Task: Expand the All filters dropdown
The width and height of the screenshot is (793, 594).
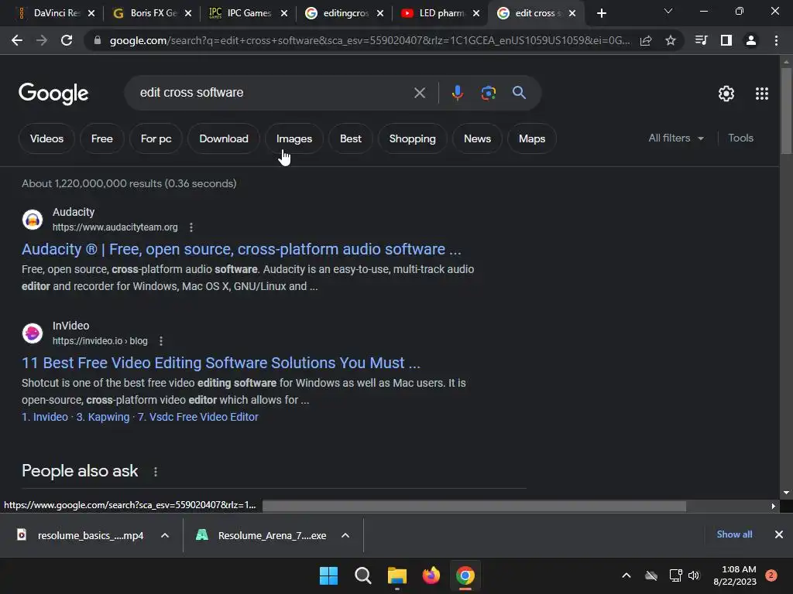Action: click(676, 138)
